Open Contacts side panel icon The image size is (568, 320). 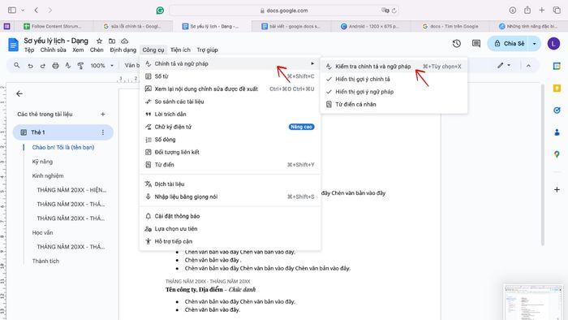(557, 132)
